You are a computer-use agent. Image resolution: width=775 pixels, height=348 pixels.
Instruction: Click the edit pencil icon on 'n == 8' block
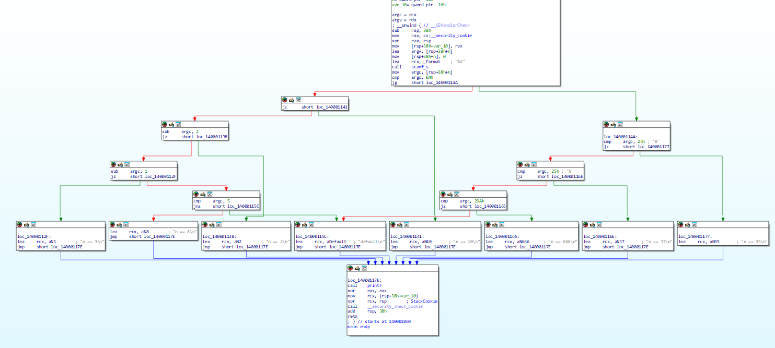click(x=120, y=224)
